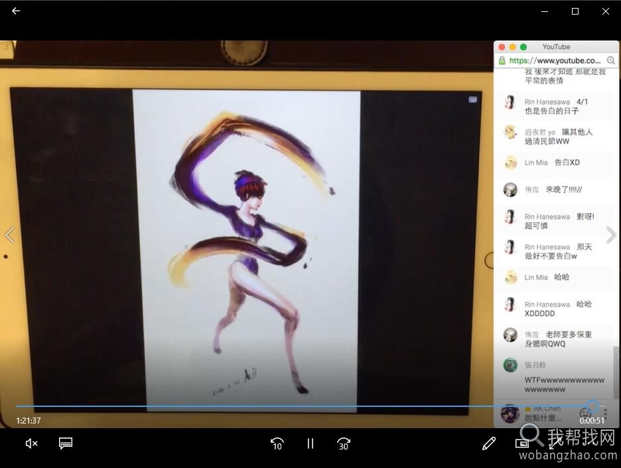Click the avatar beside "來晚了" message
This screenshot has width=621, height=468.
coord(510,190)
